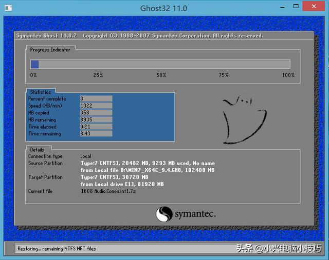Click the 'Connection type' label
Viewport: 329px width, 260px height.
click(x=45, y=156)
